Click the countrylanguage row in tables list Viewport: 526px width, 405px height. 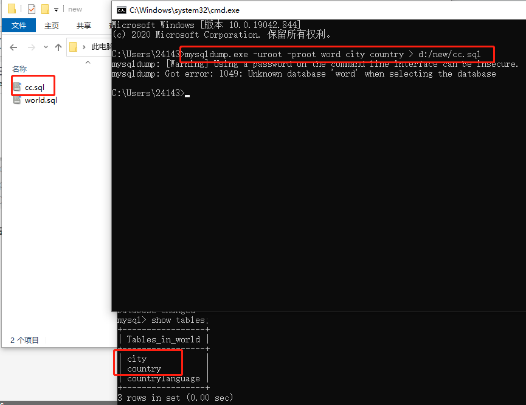click(x=164, y=378)
